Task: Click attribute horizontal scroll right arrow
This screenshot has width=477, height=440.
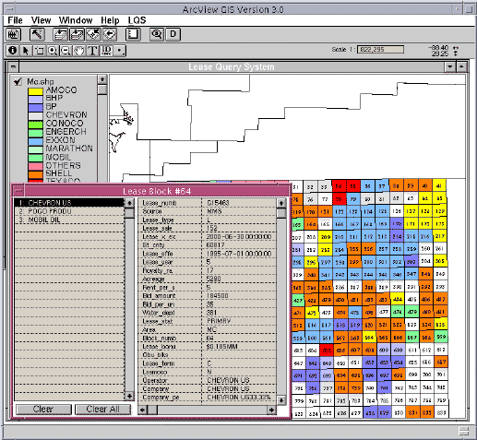Action: pos(271,410)
